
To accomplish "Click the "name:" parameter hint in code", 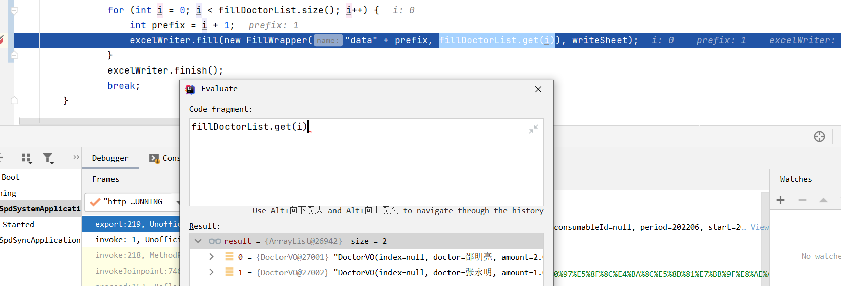I will pos(328,40).
